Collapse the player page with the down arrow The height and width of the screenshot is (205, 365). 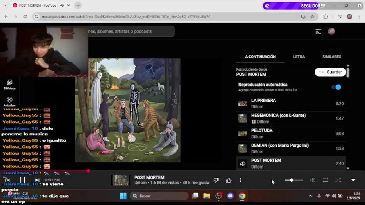point(353,180)
